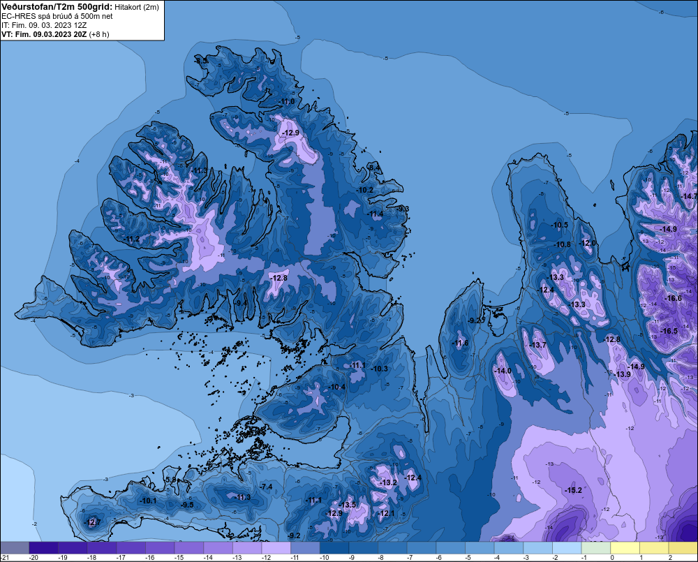
Task: Click the '-5.8' temperature reading
Action: click(170, 479)
